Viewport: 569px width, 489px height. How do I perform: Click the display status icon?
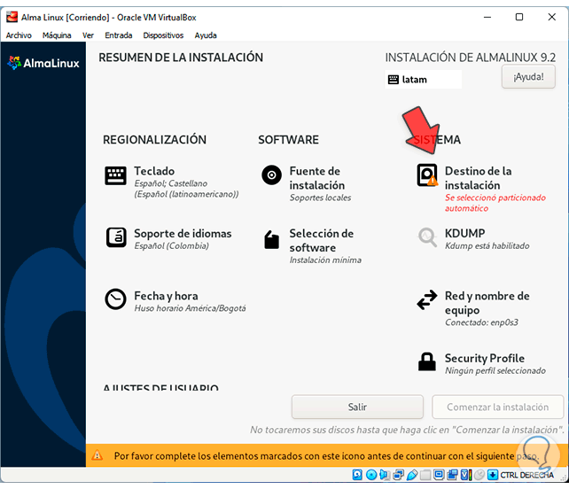(439, 475)
